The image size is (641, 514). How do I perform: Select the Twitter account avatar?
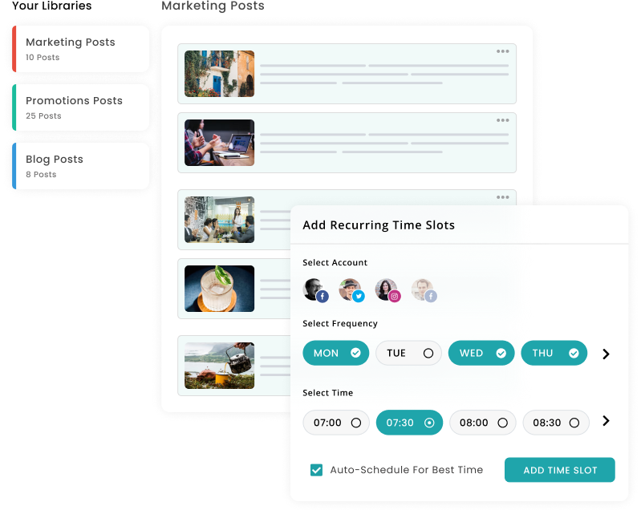pos(351,290)
